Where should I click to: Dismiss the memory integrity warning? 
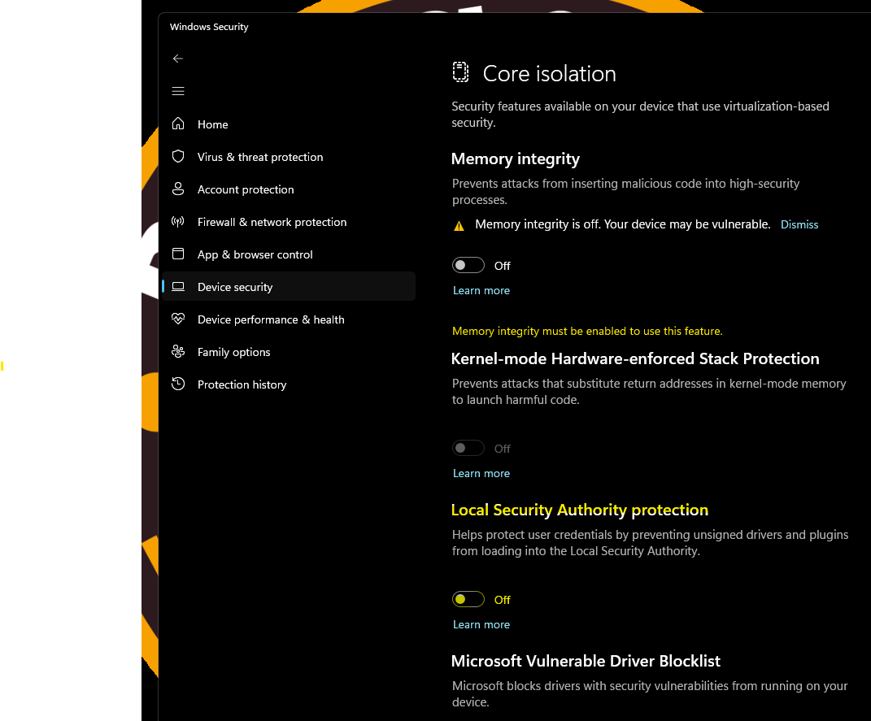[799, 224]
